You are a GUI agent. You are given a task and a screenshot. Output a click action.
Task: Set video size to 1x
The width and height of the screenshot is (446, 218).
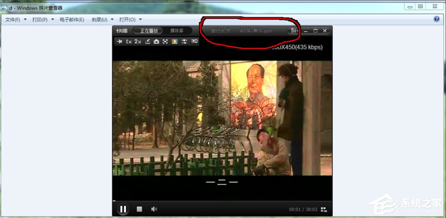point(128,41)
